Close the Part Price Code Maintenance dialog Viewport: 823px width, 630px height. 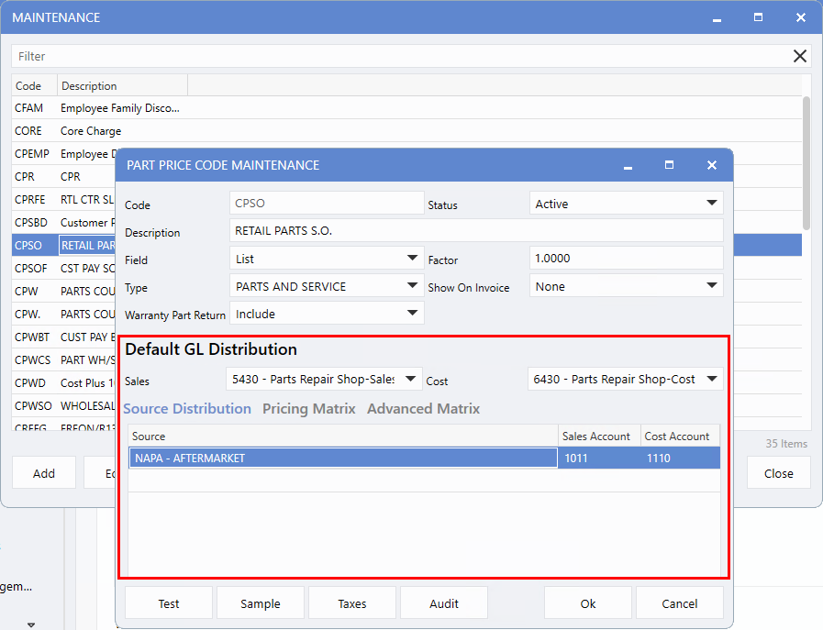pyautogui.click(x=712, y=165)
